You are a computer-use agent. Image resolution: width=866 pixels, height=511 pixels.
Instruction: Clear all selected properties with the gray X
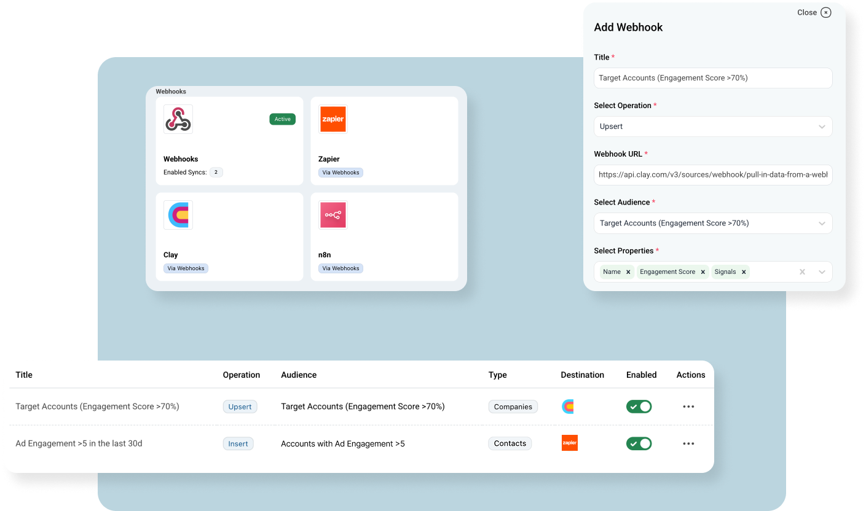point(802,272)
